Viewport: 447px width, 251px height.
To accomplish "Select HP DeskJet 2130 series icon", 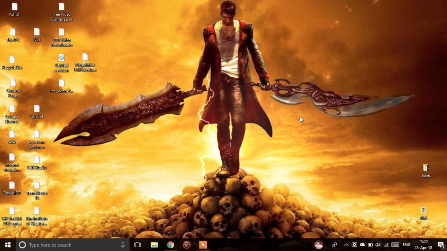I will coord(12,216).
